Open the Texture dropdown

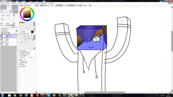pos(14,15)
